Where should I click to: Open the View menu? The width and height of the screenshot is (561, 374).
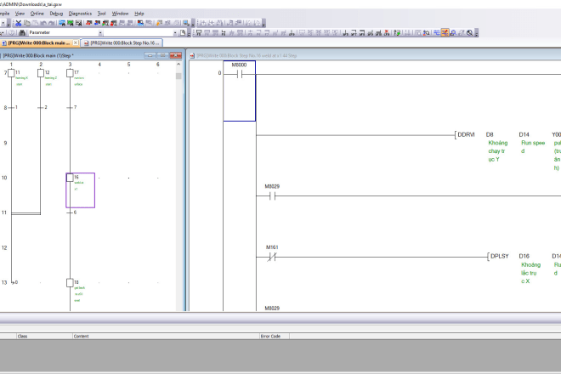click(x=20, y=14)
